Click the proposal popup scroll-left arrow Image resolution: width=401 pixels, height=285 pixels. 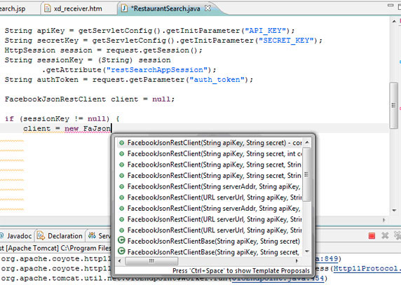coord(120,261)
